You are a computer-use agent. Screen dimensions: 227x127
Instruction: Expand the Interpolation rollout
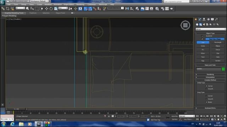pos(210,77)
